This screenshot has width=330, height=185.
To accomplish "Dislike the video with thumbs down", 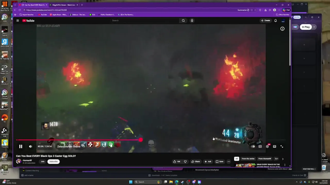I will 185,162.
